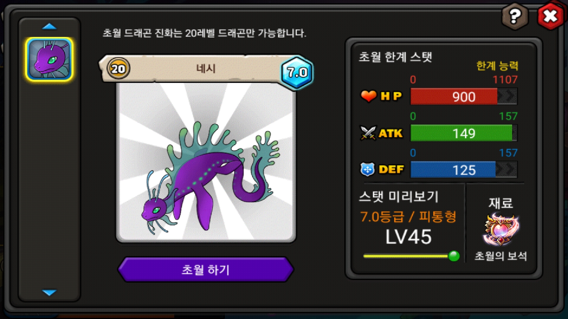
Task: Click the blue DEF bar showing 125
Action: coord(464,170)
